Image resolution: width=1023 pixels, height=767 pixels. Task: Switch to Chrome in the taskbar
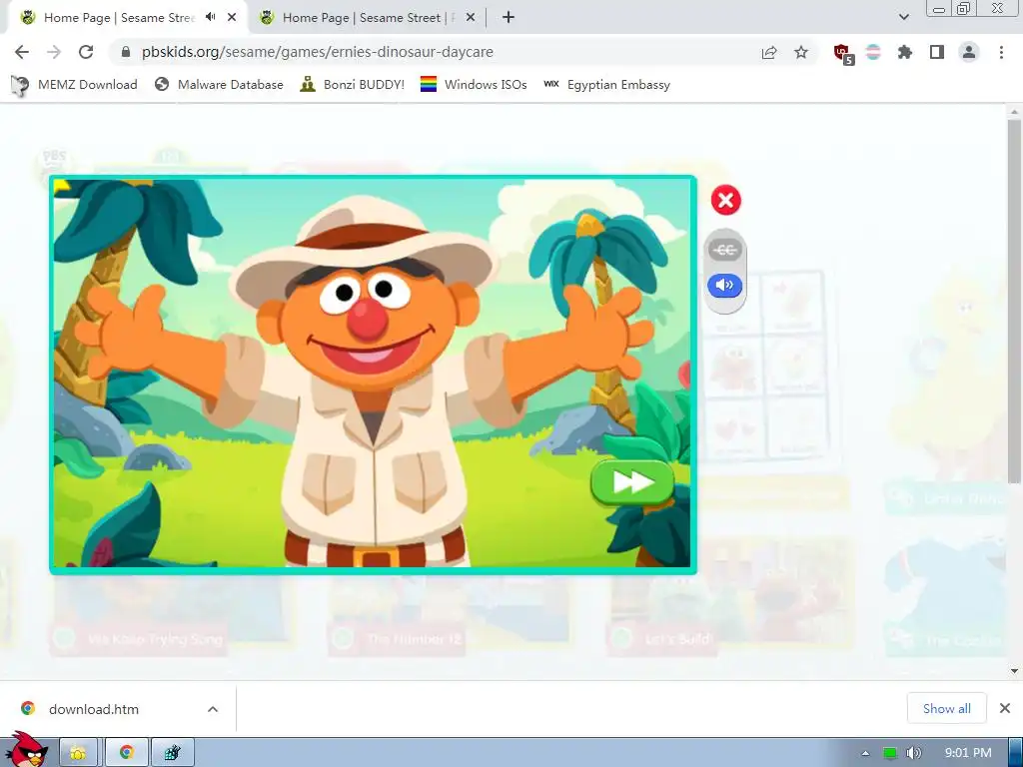127,753
